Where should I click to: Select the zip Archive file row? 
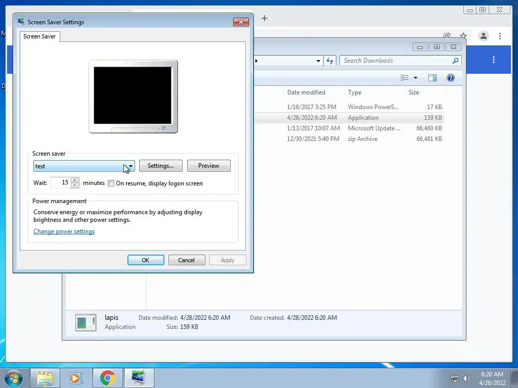coord(349,138)
